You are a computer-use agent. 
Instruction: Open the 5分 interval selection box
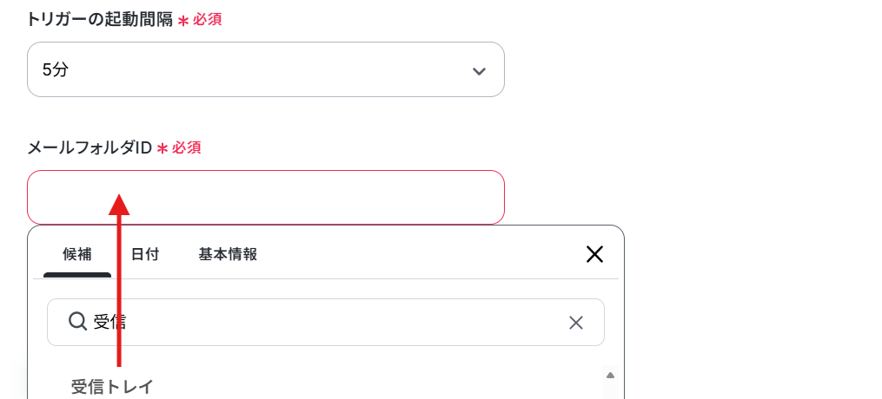[266, 69]
